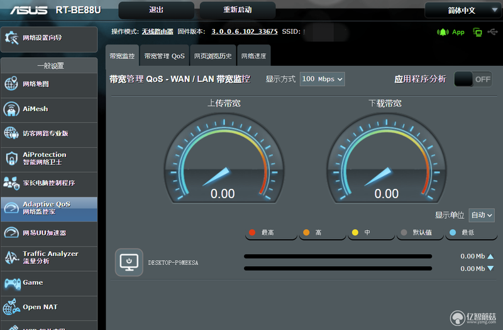Select the 默认值 gray priority swatch
The height and width of the screenshot is (330, 503).
(404, 232)
